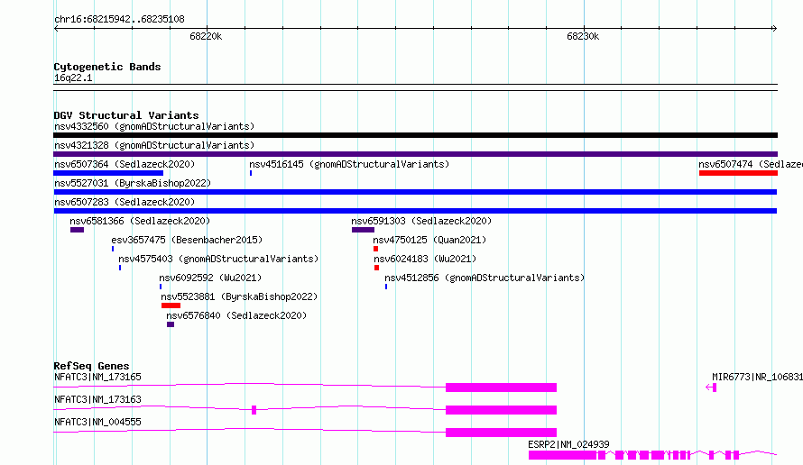Click the red nsv6024183 variant square

pyautogui.click(x=376, y=268)
